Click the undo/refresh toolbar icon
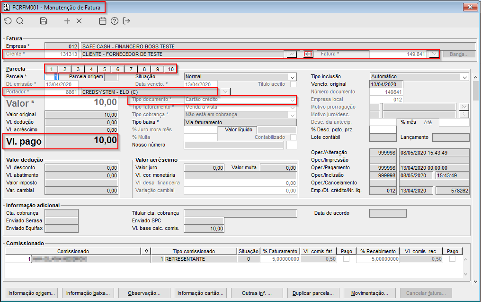The height and width of the screenshot is (302, 481). (8, 21)
